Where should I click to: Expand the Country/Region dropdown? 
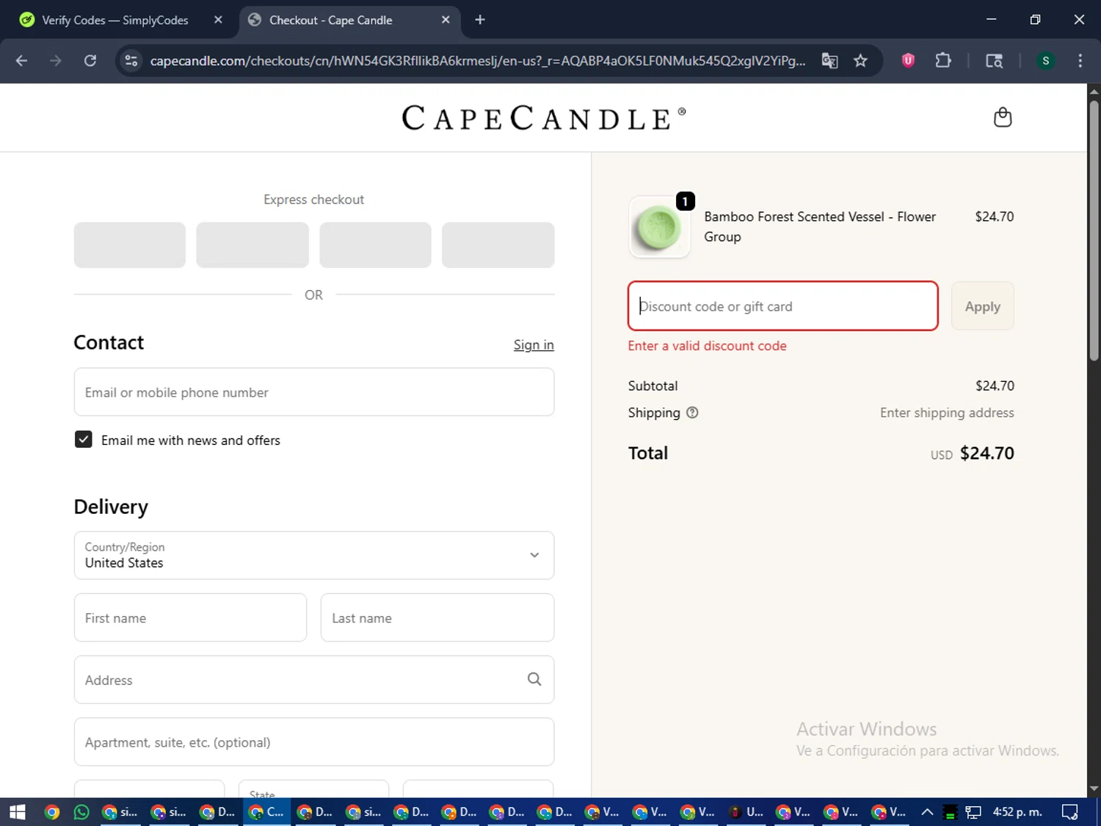(x=314, y=555)
